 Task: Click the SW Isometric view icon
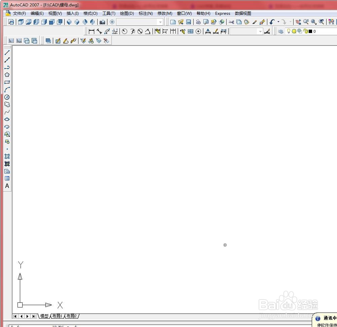(69, 22)
